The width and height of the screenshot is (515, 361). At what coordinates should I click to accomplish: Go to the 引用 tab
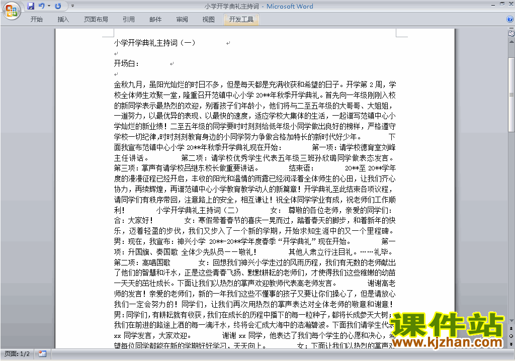click(128, 20)
